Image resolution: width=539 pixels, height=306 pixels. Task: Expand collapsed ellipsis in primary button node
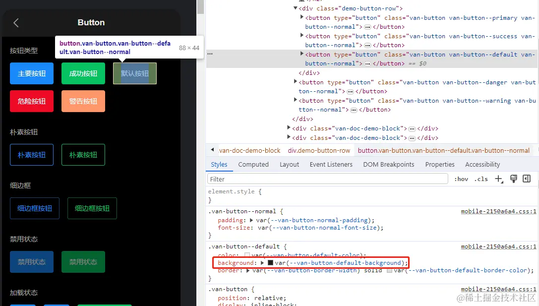click(x=367, y=27)
